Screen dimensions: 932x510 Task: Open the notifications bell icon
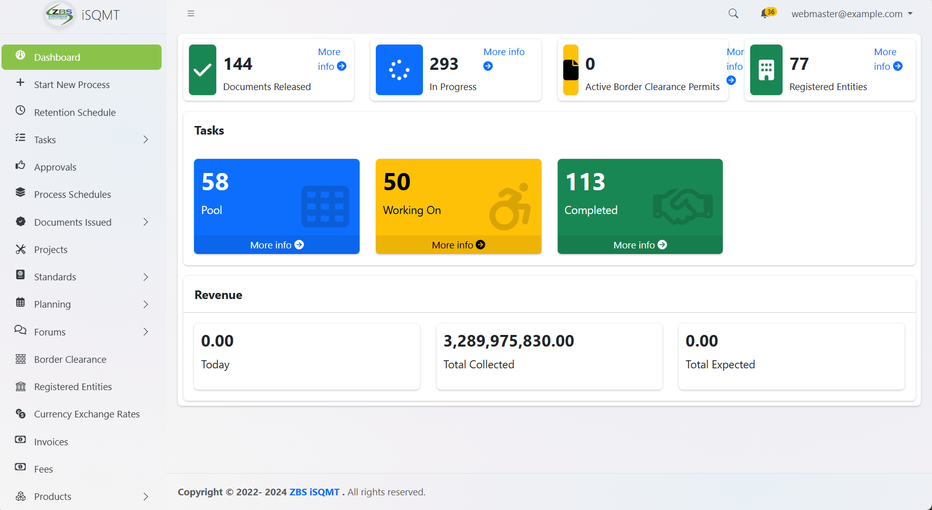click(764, 14)
